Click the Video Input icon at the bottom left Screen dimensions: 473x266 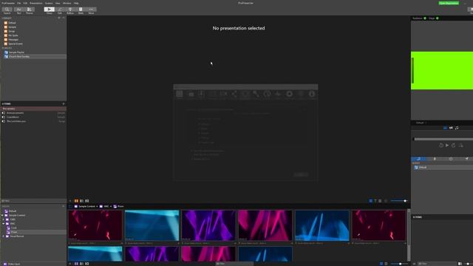5,264
